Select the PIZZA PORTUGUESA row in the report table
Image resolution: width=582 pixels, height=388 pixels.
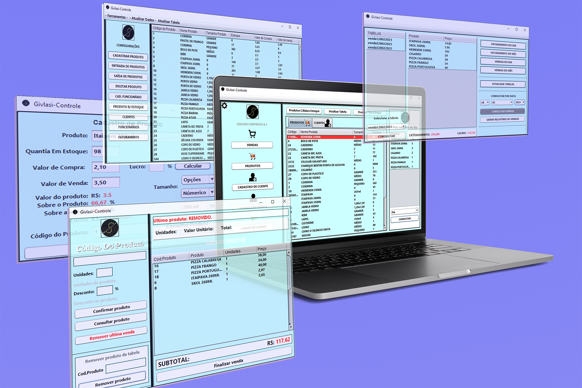point(442,67)
